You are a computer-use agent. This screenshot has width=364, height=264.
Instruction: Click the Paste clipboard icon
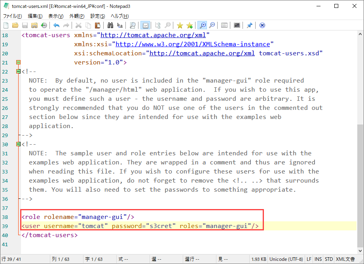[97, 25]
